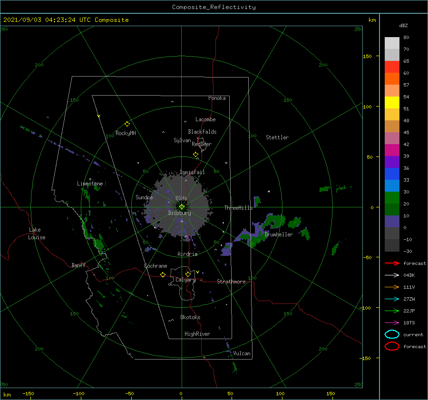The image size is (428, 400).
Task: Click the green 22JP arrow legend icon
Action: click(x=392, y=311)
